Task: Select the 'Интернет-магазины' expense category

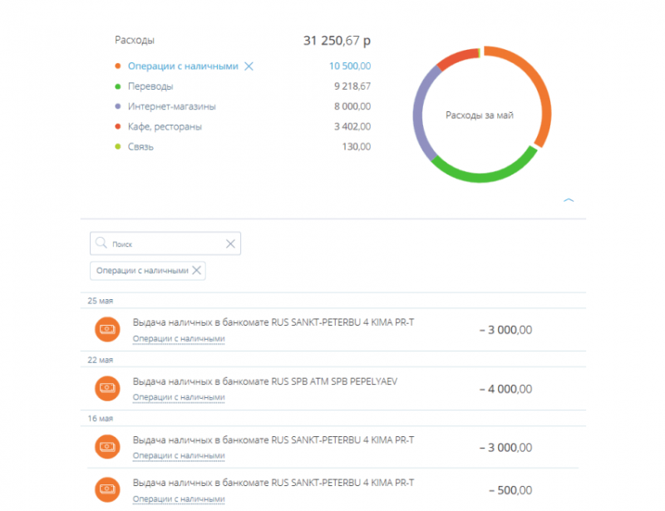Action: coord(172,106)
